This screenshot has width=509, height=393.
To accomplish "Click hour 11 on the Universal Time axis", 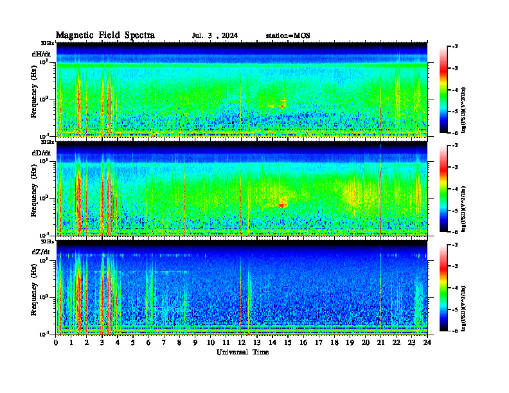I will click(226, 343).
